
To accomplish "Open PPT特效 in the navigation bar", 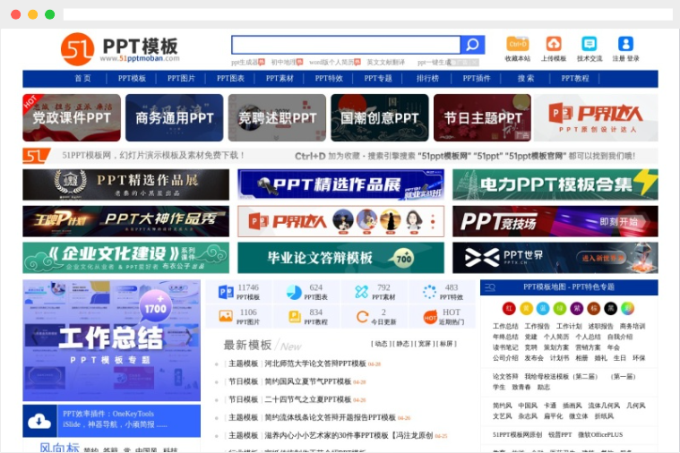I will [329, 79].
